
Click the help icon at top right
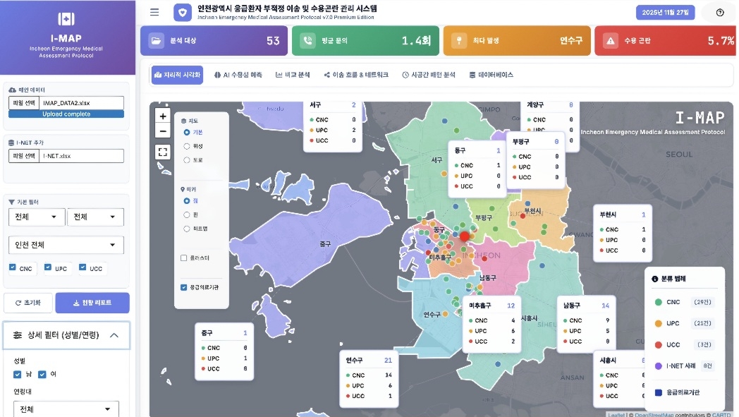(x=720, y=13)
